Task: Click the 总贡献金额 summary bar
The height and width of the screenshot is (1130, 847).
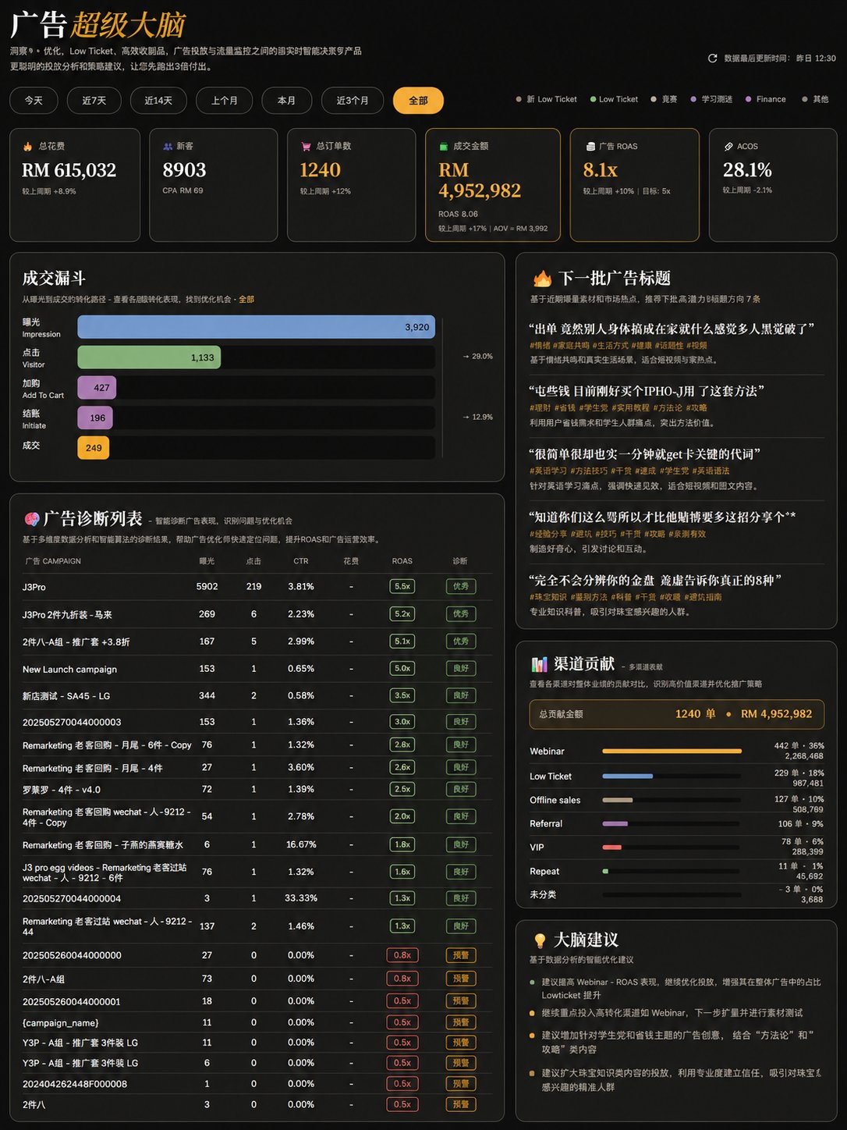Action: pyautogui.click(x=676, y=714)
